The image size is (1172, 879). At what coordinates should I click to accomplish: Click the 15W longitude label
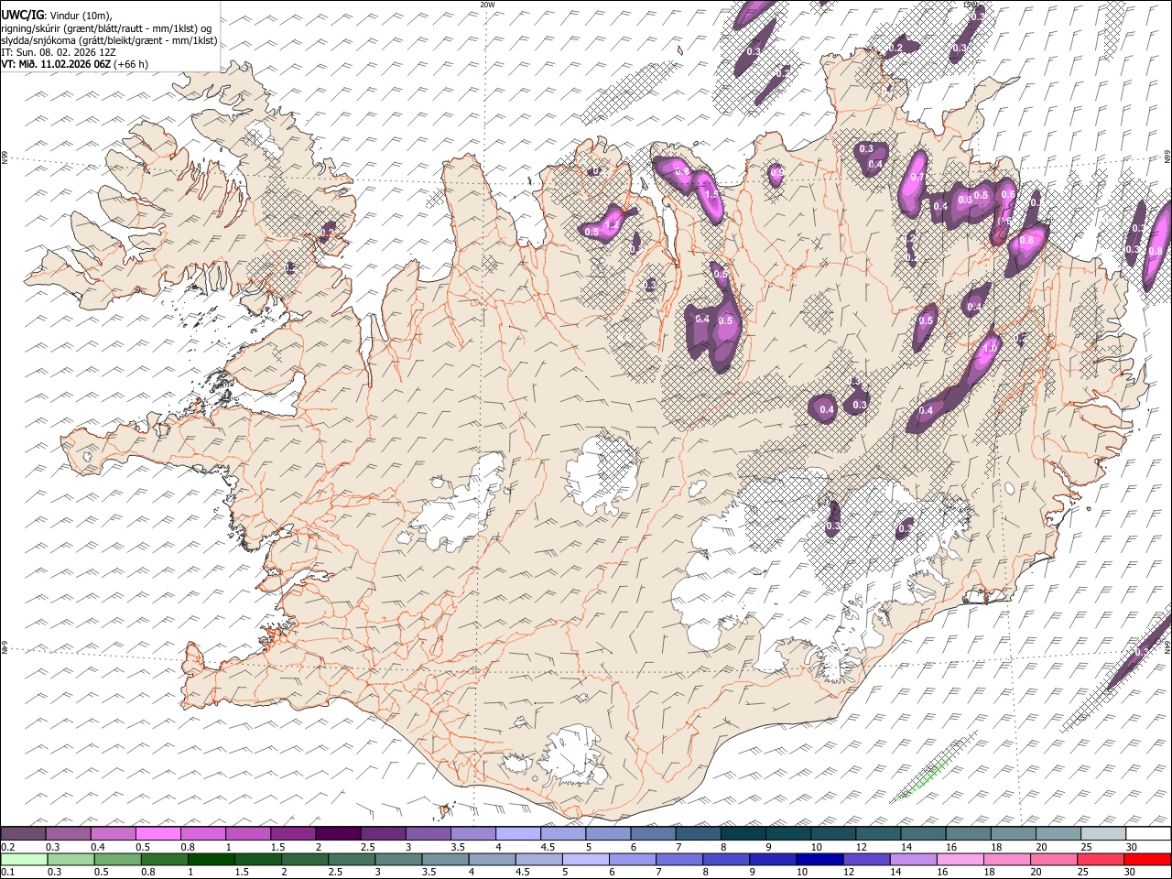pyautogui.click(x=970, y=5)
